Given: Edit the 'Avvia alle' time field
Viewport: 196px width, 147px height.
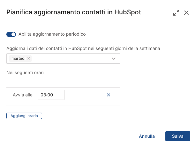Looking at the screenshot, I should click(x=51, y=95).
